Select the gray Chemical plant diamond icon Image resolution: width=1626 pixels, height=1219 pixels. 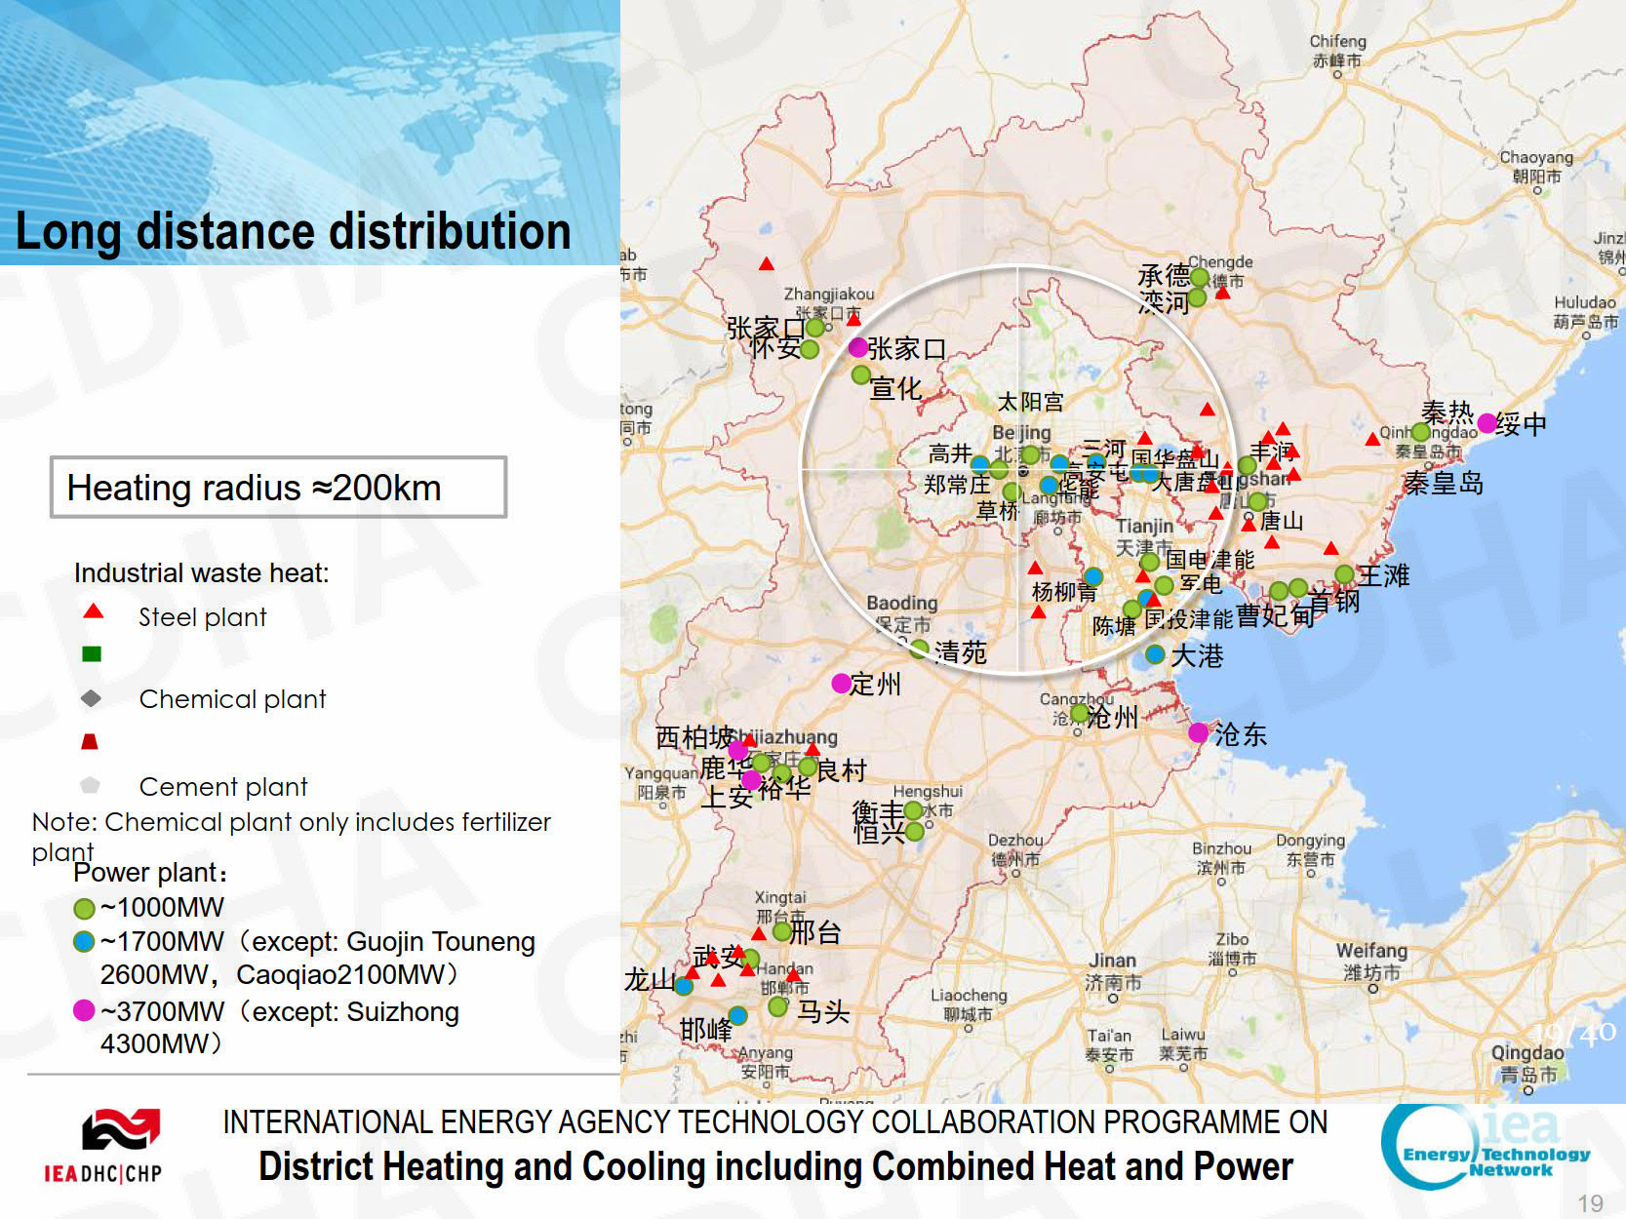(x=91, y=698)
